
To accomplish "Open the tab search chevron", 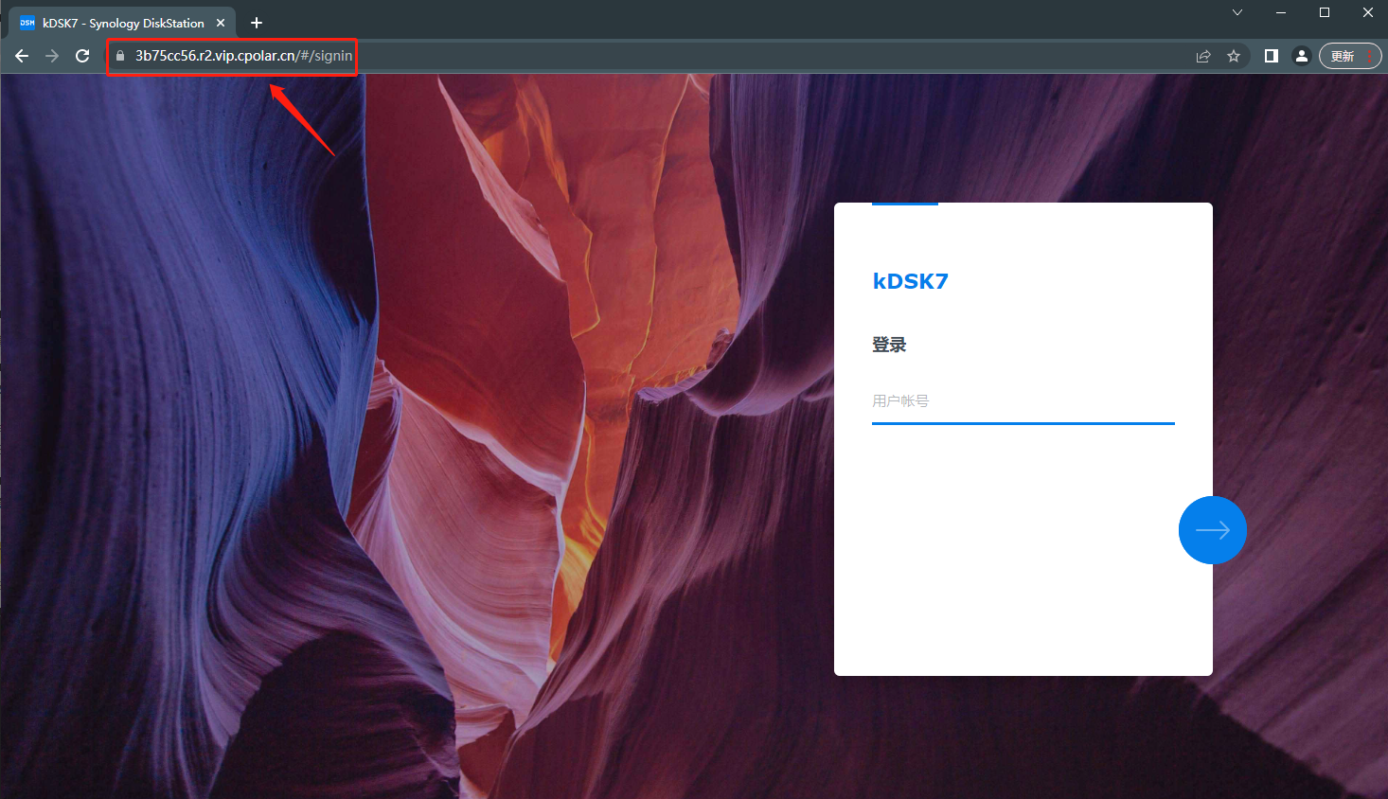I will [x=1237, y=12].
